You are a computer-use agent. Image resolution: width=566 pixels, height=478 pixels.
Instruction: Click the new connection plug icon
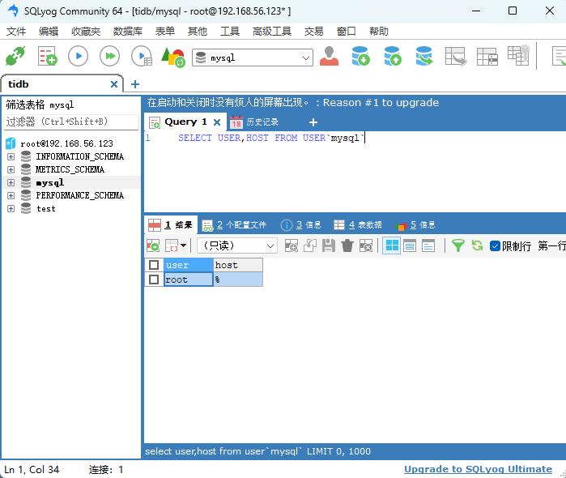tap(15, 56)
